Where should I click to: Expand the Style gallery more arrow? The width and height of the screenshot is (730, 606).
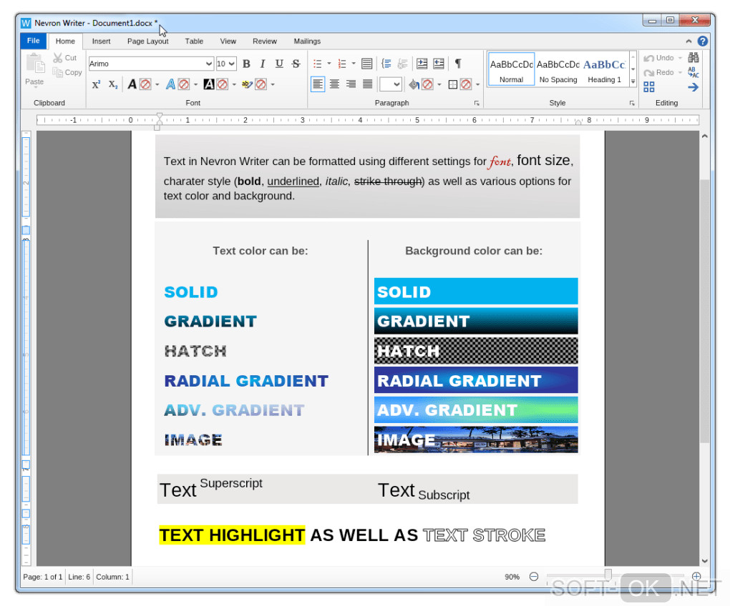[x=633, y=81]
